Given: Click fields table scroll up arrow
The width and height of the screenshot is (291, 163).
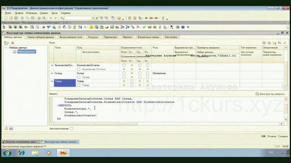Looking at the screenshot, I should pyautogui.click(x=286, y=48).
